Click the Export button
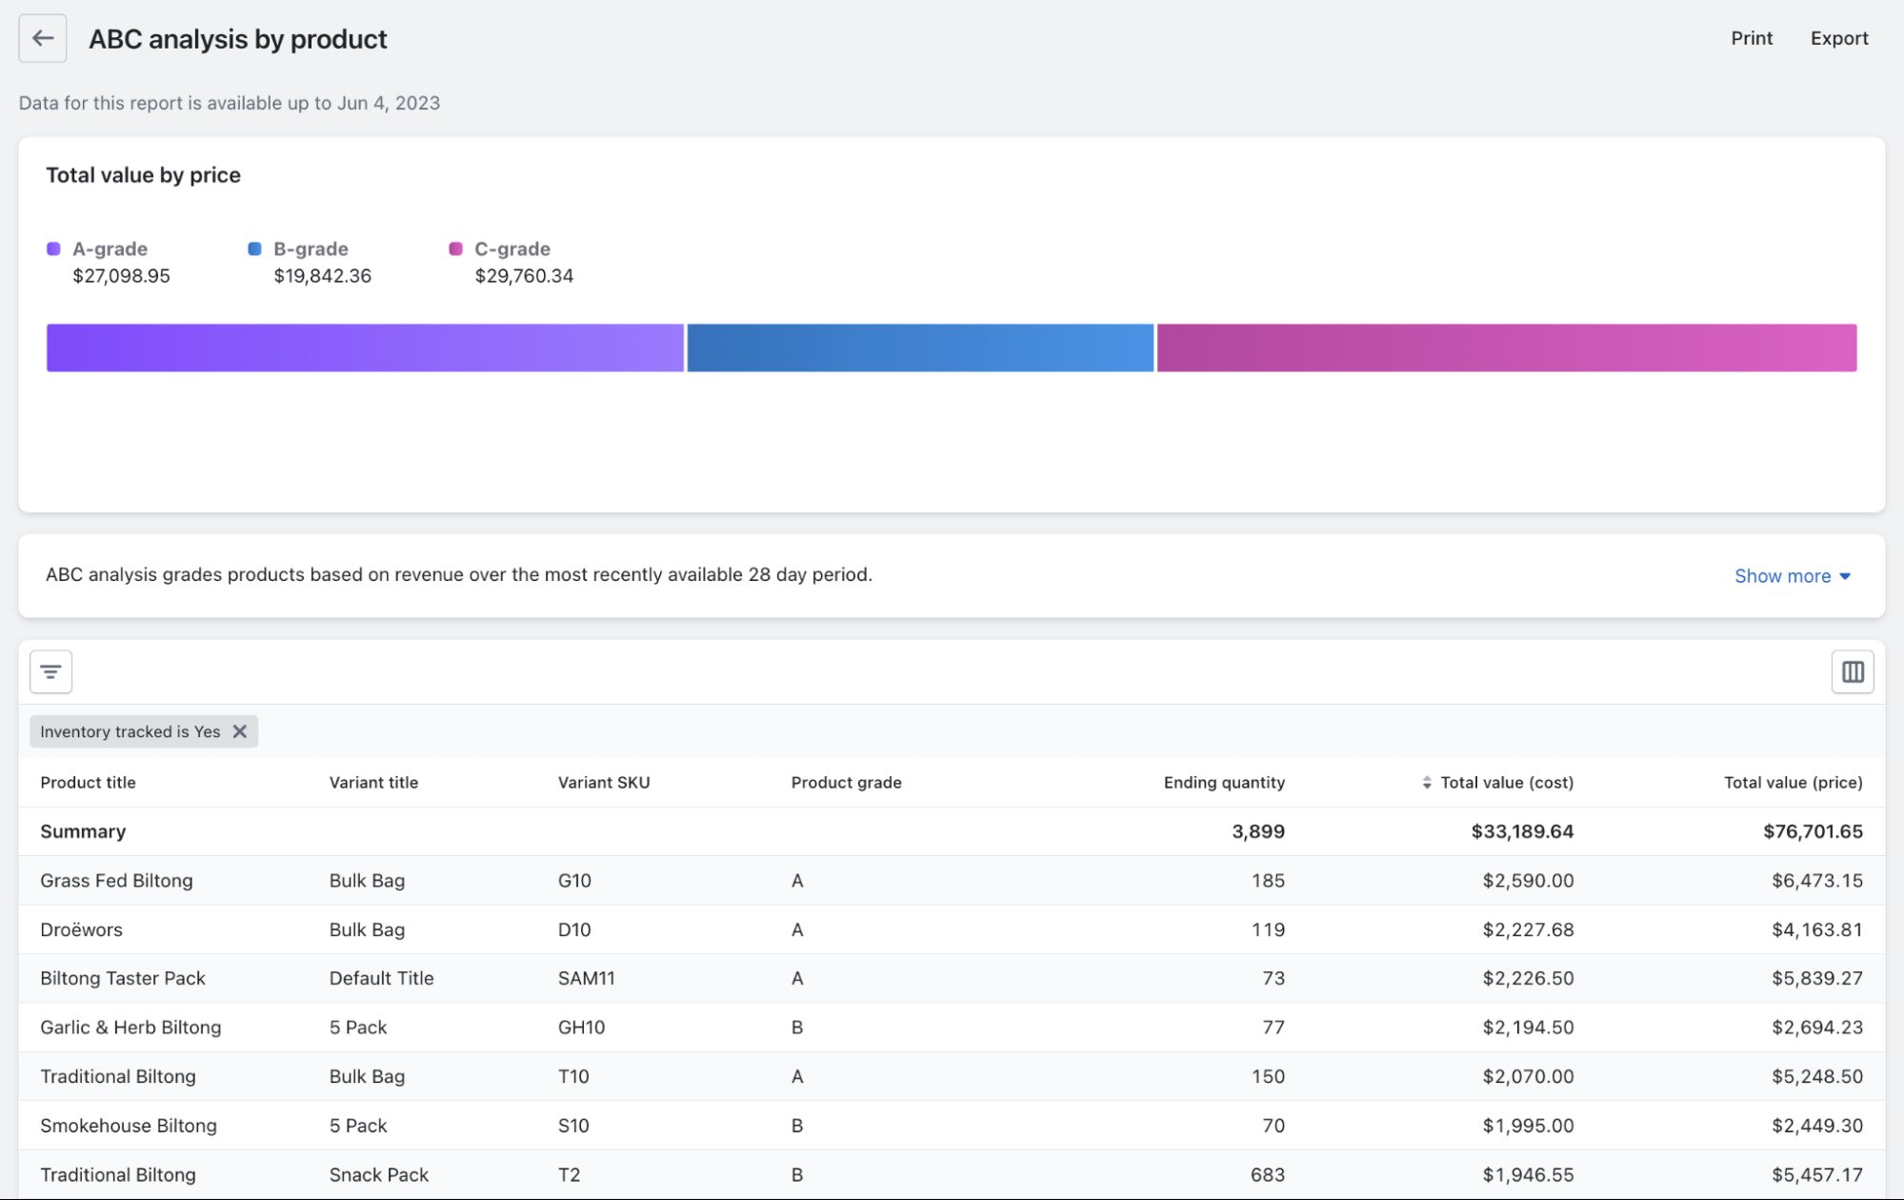The image size is (1904, 1200). (x=1838, y=38)
